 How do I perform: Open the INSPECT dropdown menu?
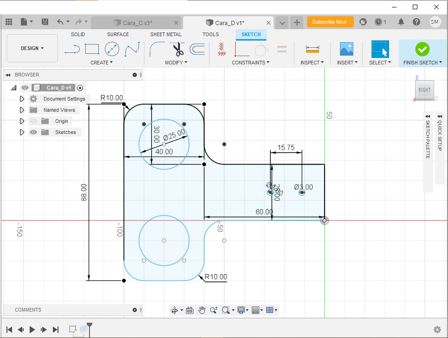click(x=312, y=63)
